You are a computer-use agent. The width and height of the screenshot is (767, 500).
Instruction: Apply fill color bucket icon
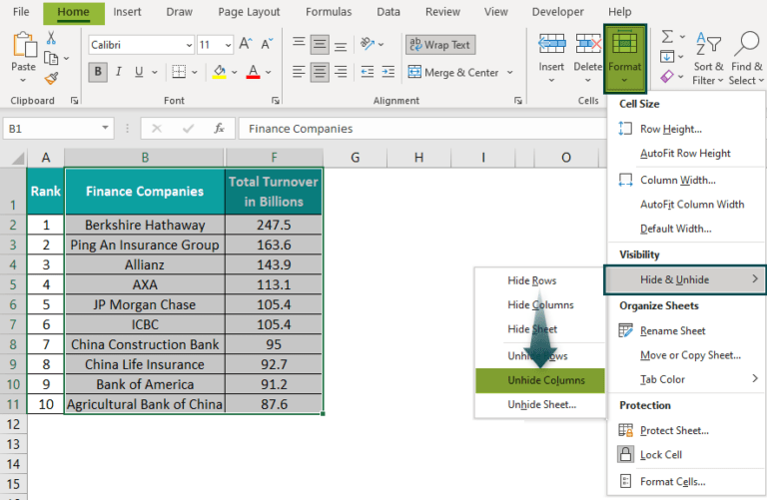tap(219, 72)
